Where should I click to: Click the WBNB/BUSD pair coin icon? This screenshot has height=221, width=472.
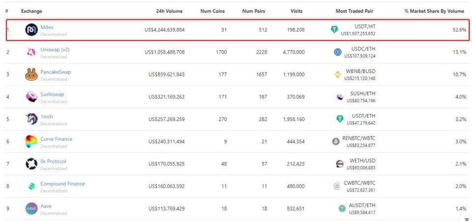338,75
